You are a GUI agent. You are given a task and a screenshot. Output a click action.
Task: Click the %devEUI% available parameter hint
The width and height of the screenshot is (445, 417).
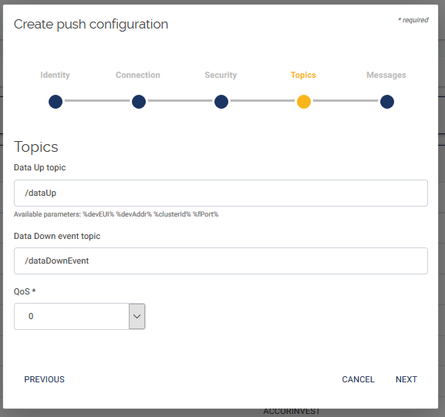(x=98, y=214)
